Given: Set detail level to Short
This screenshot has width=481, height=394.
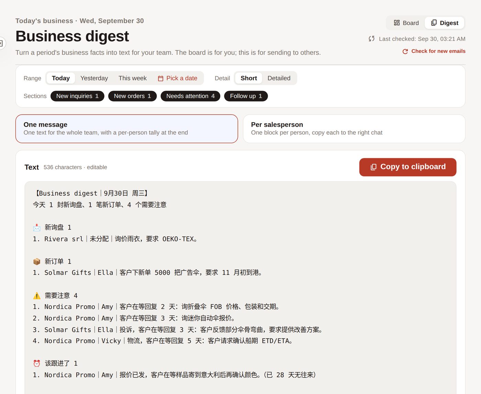Looking at the screenshot, I should (249, 78).
